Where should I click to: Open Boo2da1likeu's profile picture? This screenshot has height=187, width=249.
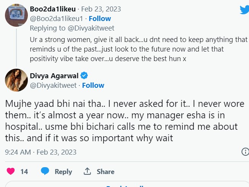tap(16, 16)
